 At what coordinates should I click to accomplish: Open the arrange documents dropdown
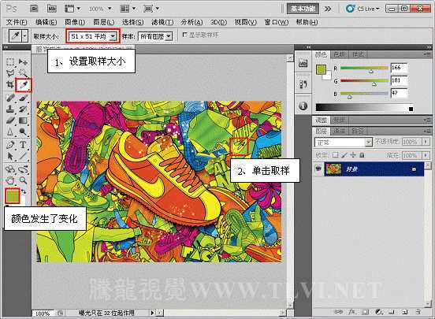pyautogui.click(x=128, y=9)
